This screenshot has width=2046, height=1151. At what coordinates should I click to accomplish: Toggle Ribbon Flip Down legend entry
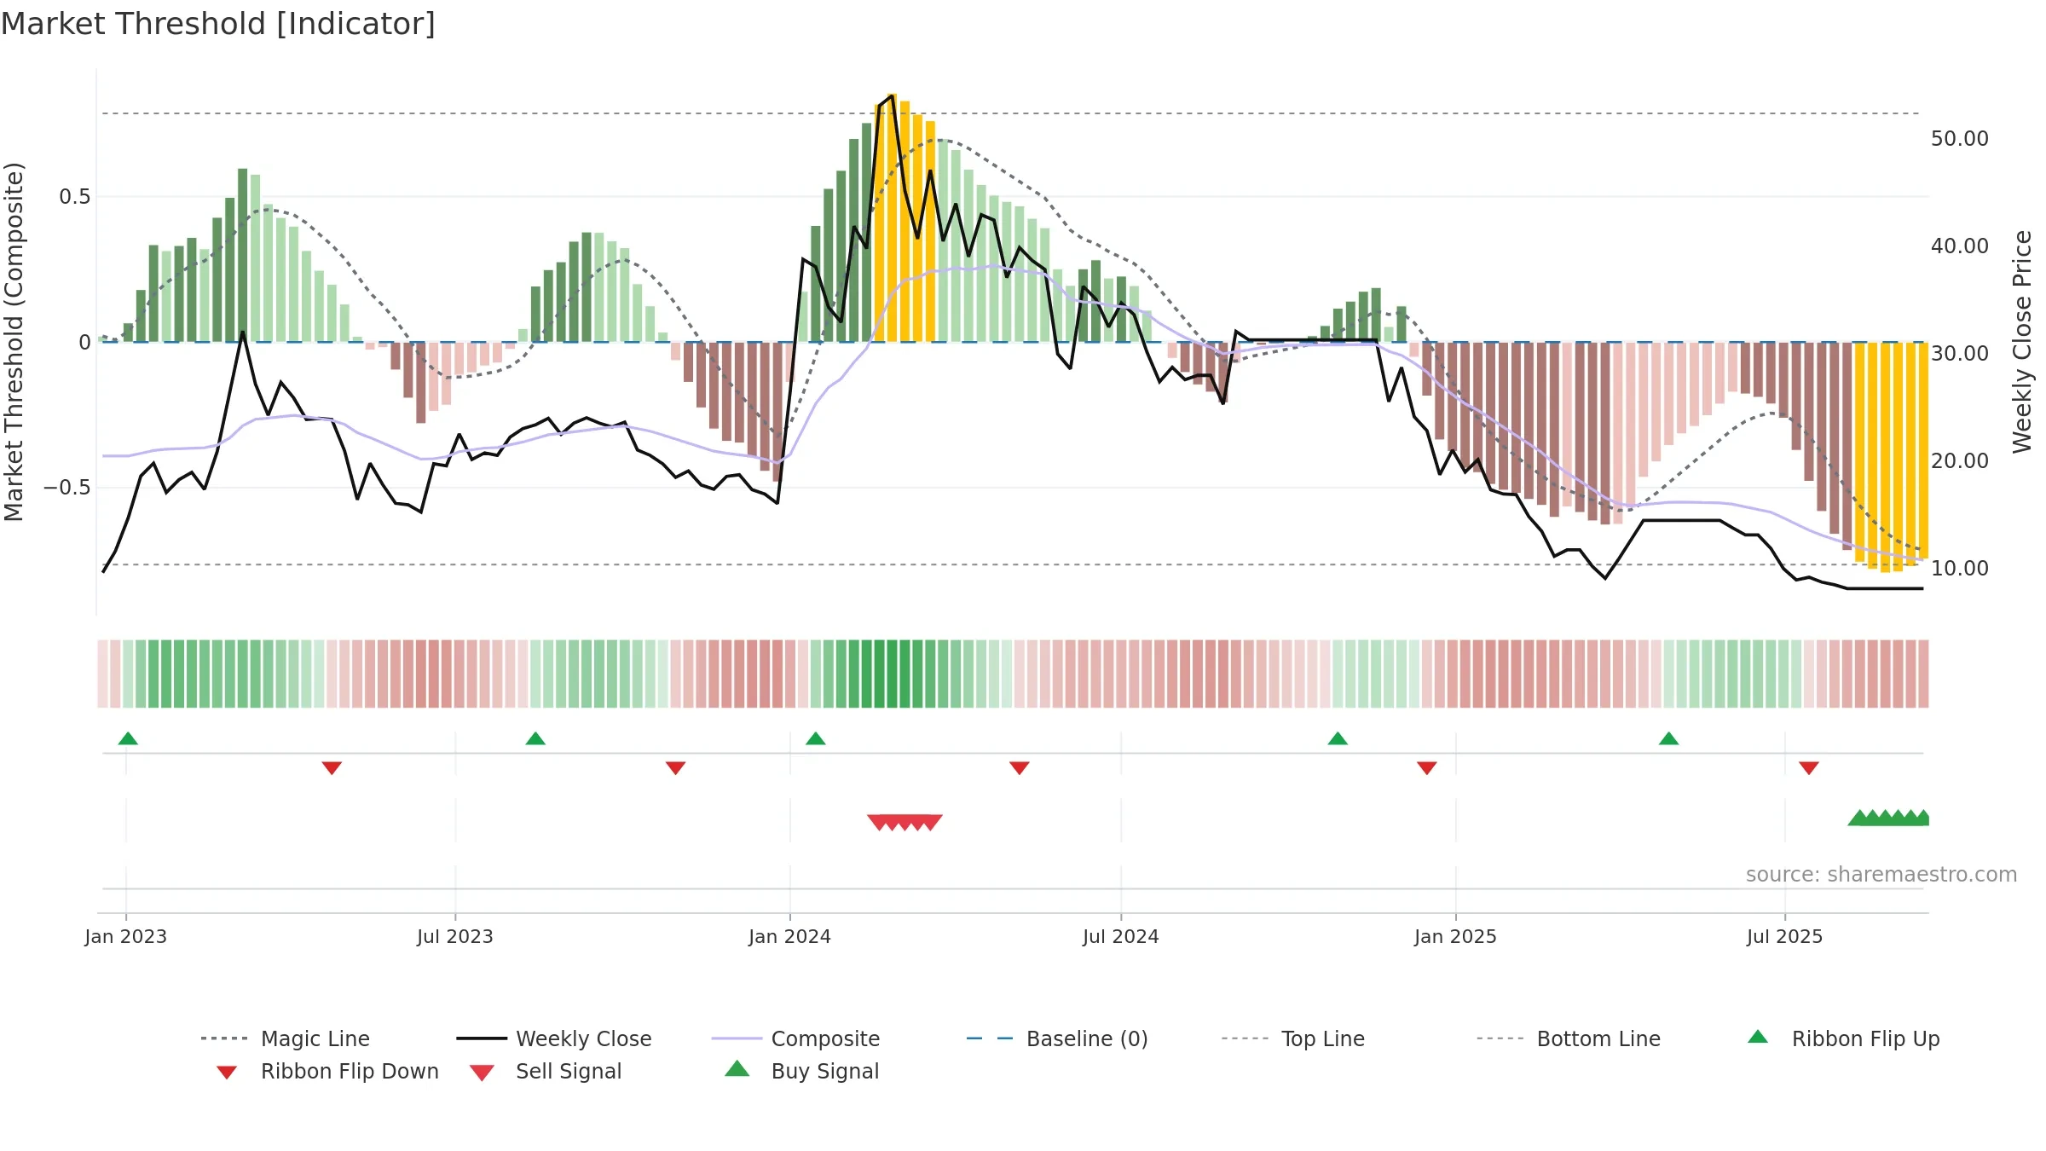tap(327, 1072)
